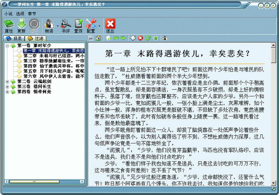Expand the 第三卷 借问长生 tree node

(7, 87)
